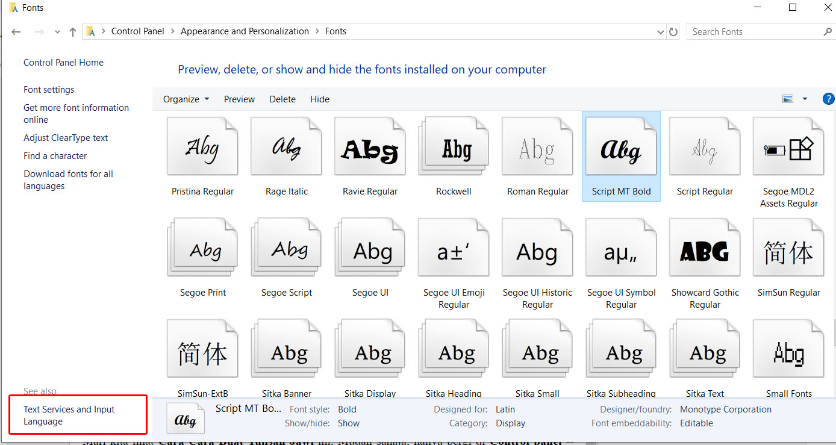The height and width of the screenshot is (445, 836).
Task: Open Download fonts for all languages
Action: click(68, 180)
